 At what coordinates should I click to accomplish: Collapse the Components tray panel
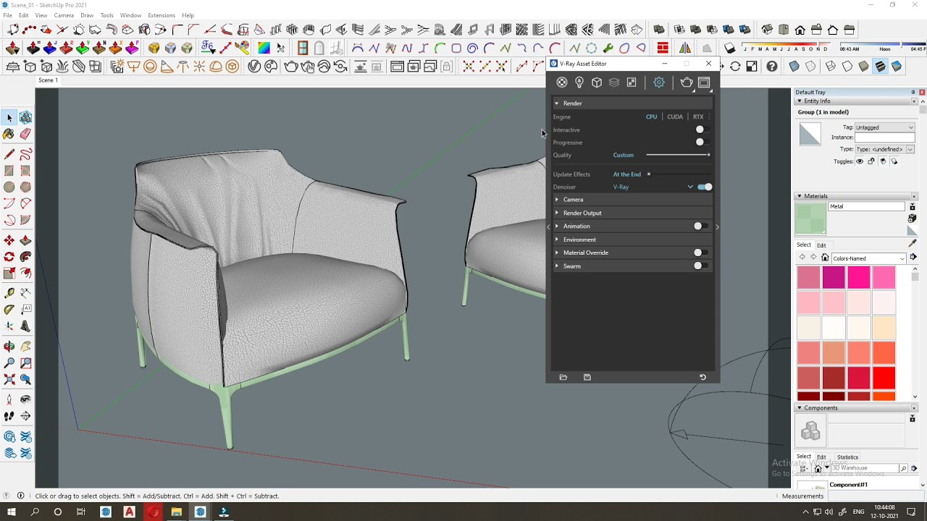[x=800, y=408]
